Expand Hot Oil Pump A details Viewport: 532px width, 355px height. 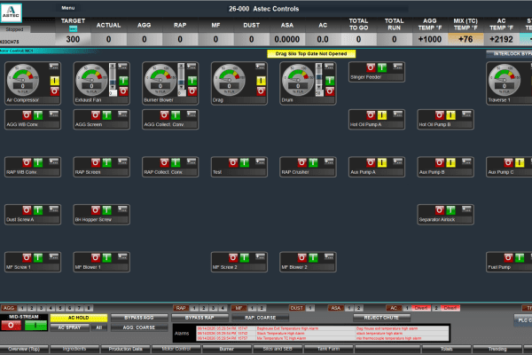click(x=397, y=114)
